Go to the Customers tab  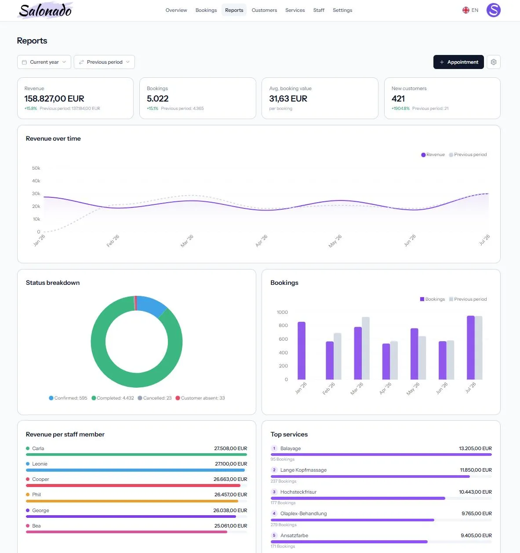[264, 10]
